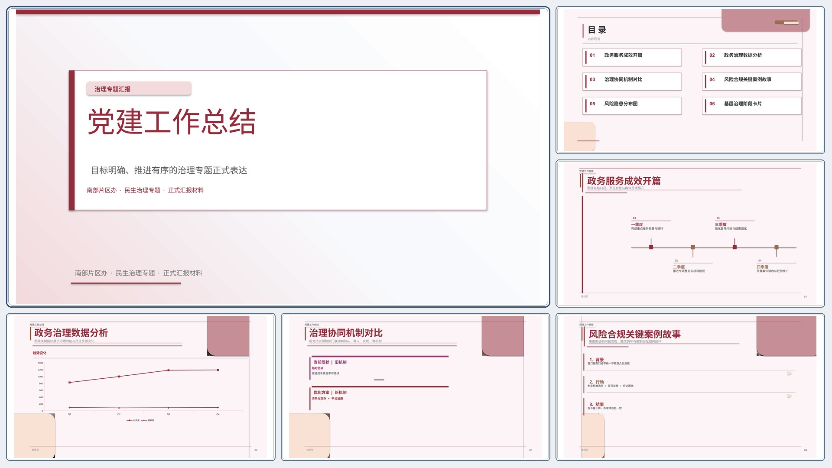The width and height of the screenshot is (832, 468).
Task: Click the 2. 行动 case step
Action: 597,382
